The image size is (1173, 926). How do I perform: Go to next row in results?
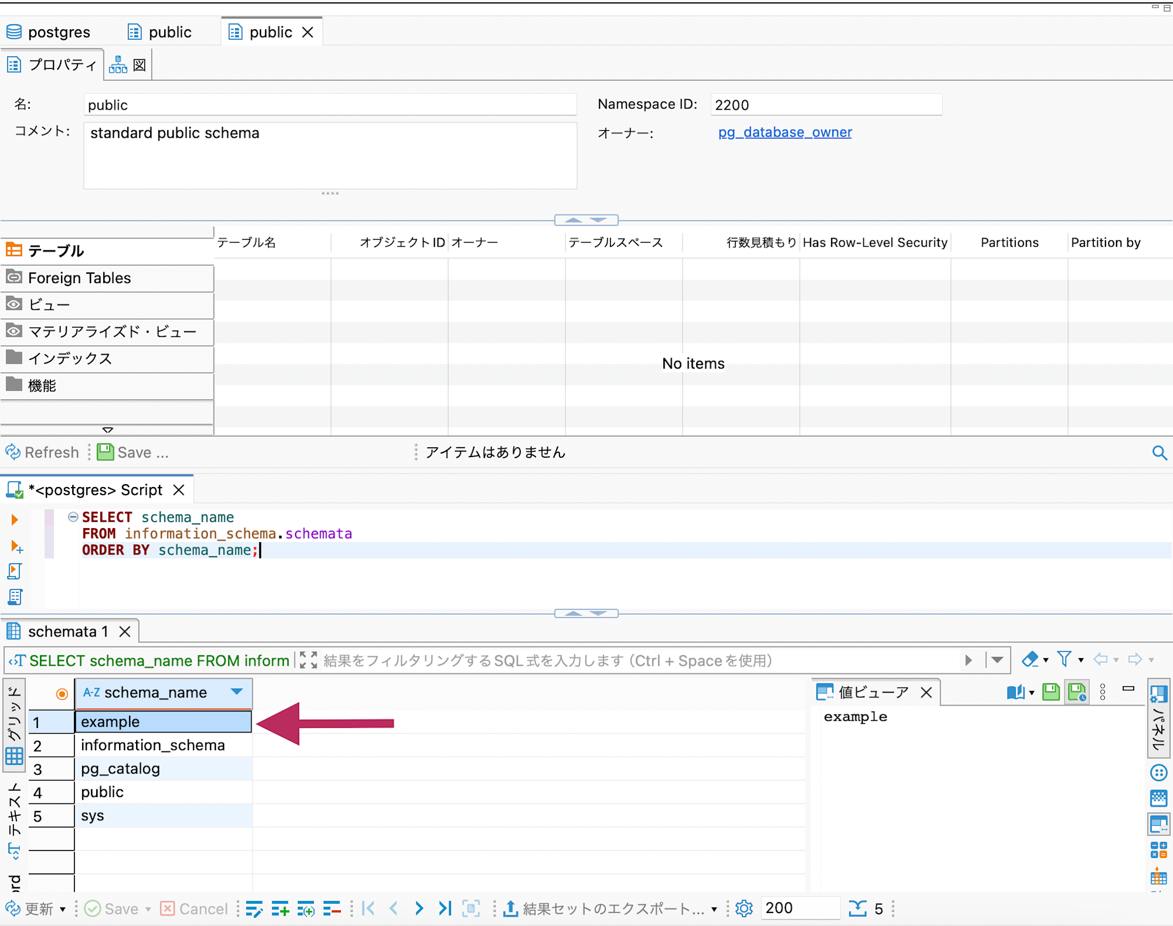point(419,908)
